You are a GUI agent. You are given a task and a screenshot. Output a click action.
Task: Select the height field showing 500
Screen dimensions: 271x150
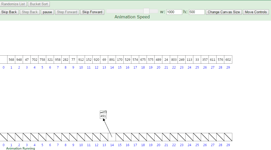pyautogui.click(x=197, y=12)
